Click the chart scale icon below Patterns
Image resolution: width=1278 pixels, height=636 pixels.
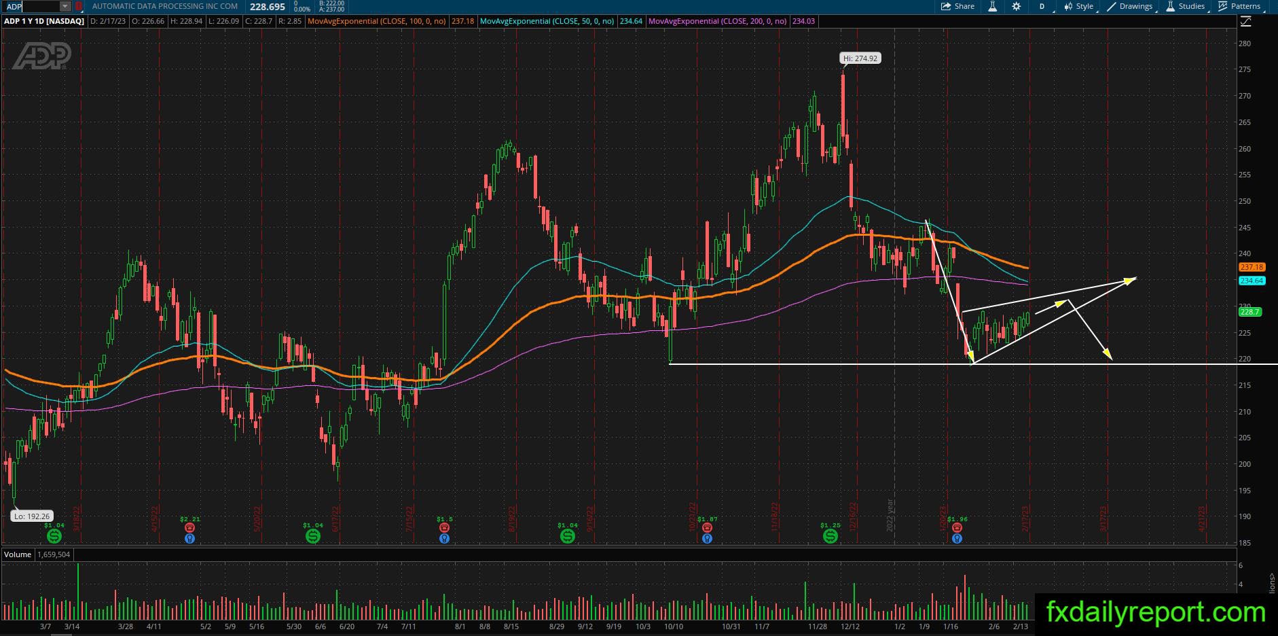point(1245,22)
